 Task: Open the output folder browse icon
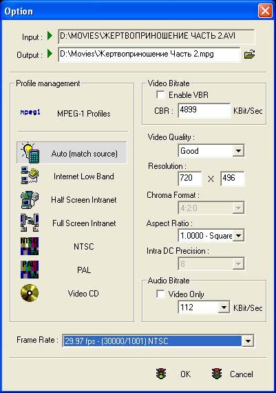pos(249,54)
